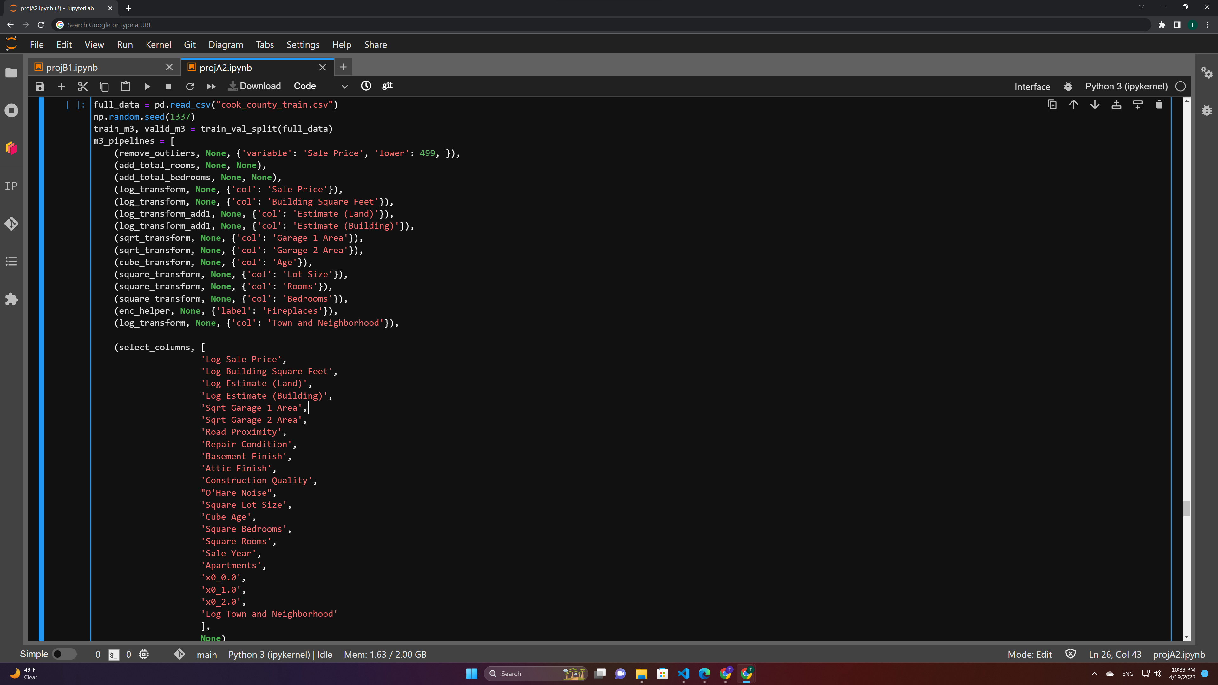Screen dimensions: 1218x685
Task: Open the Git sidebar panel
Action: (x=11, y=224)
